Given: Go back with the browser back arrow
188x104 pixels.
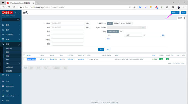Looking at the screenshot, I should pos(4,7).
